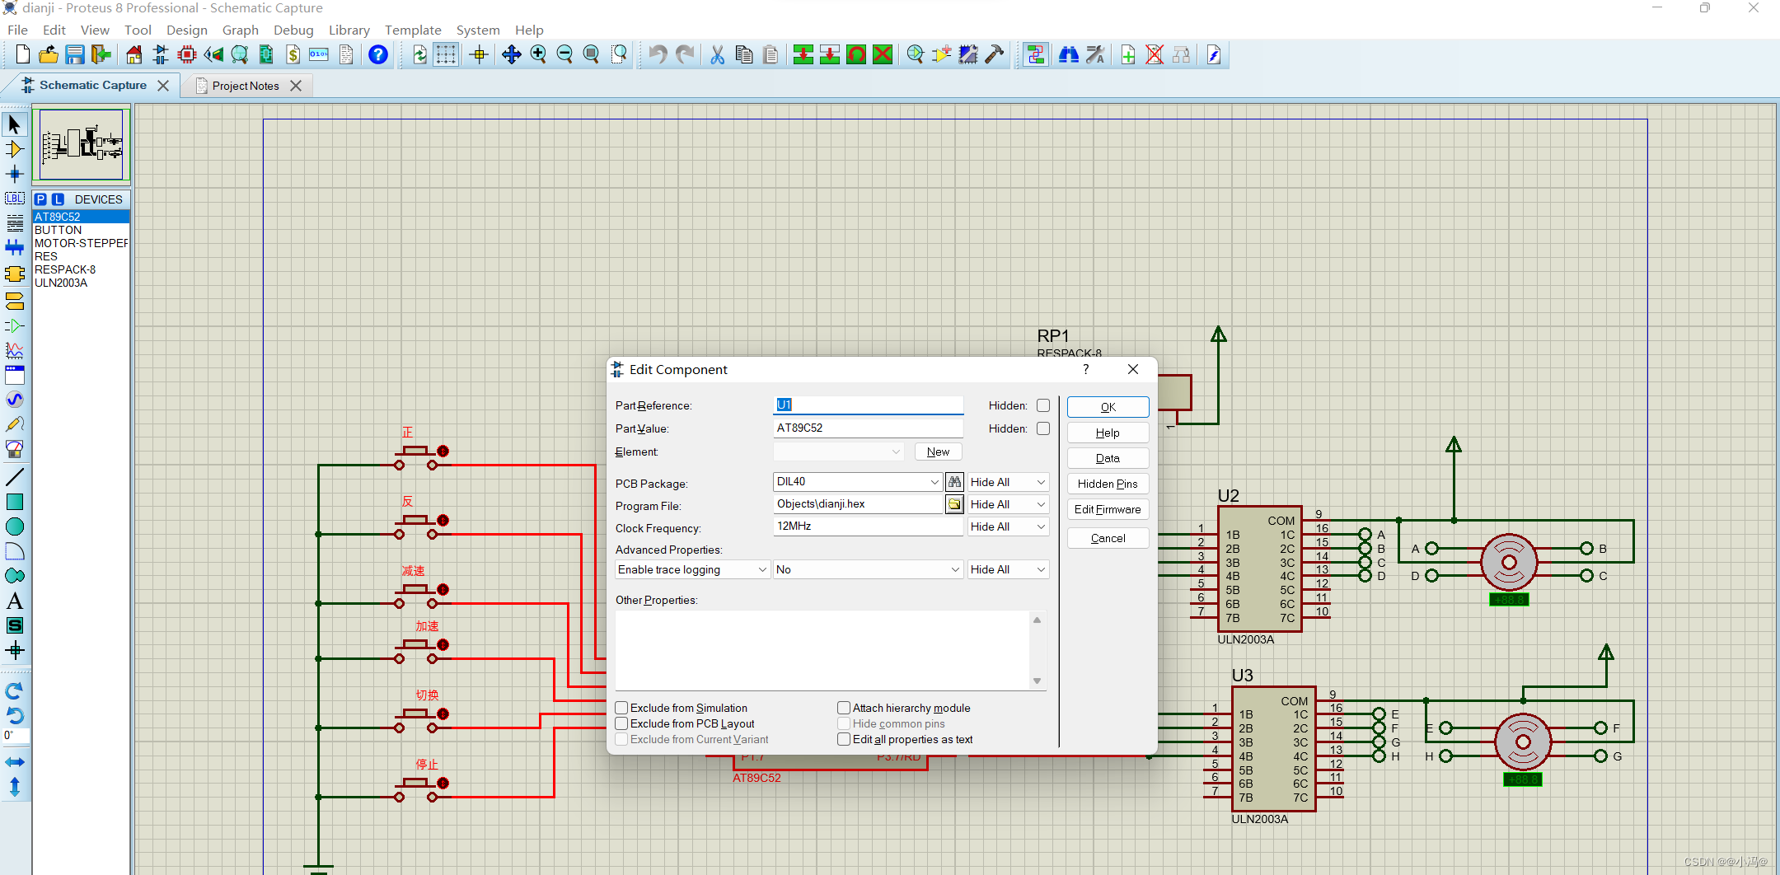Open Enable trace logging property dropdown
The width and height of the screenshot is (1780, 875).
692,569
